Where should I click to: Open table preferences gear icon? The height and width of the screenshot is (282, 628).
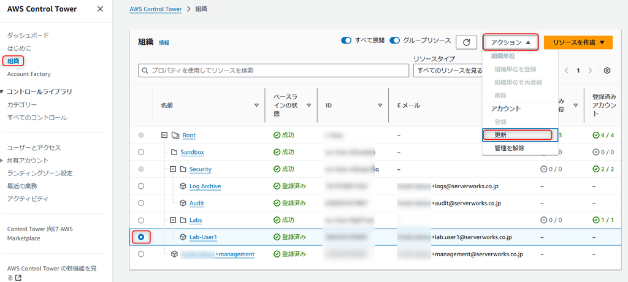point(607,70)
